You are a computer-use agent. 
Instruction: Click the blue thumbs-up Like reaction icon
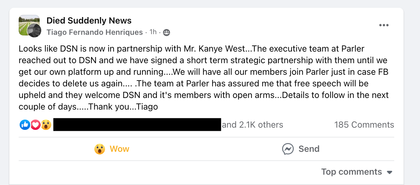coord(25,125)
